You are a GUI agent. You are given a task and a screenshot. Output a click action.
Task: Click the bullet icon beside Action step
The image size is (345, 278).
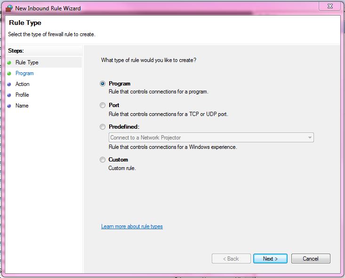point(9,84)
